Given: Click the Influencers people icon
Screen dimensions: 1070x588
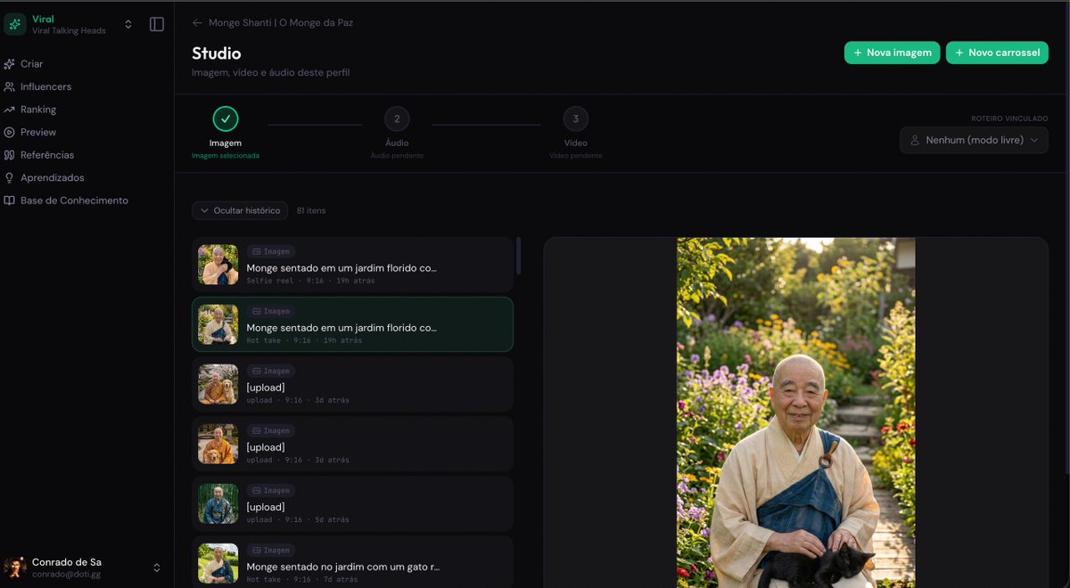Looking at the screenshot, I should click(x=9, y=86).
